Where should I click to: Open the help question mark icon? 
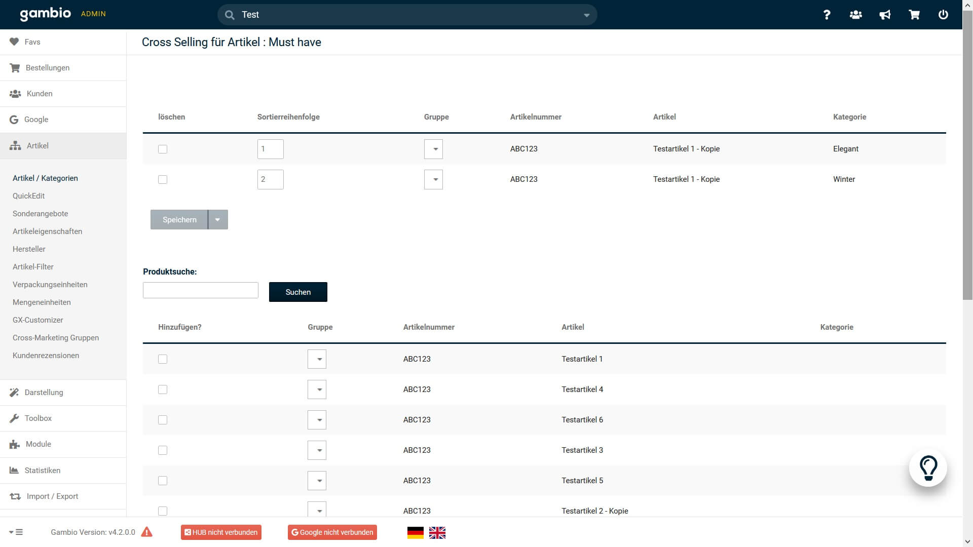coord(827,15)
